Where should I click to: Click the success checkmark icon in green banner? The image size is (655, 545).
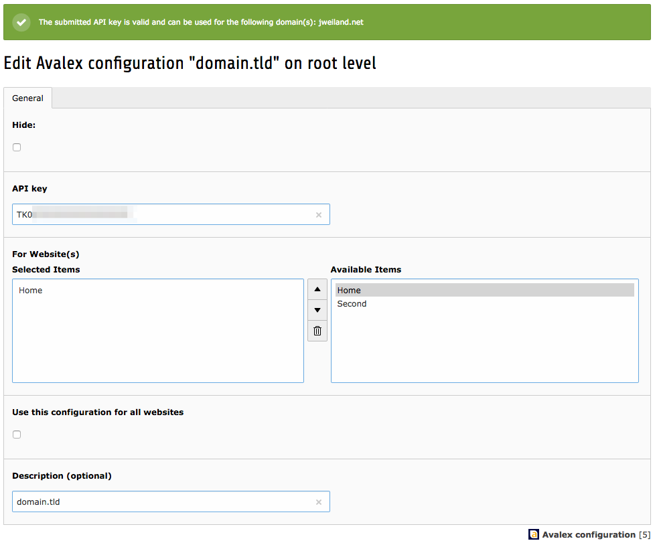coord(22,22)
